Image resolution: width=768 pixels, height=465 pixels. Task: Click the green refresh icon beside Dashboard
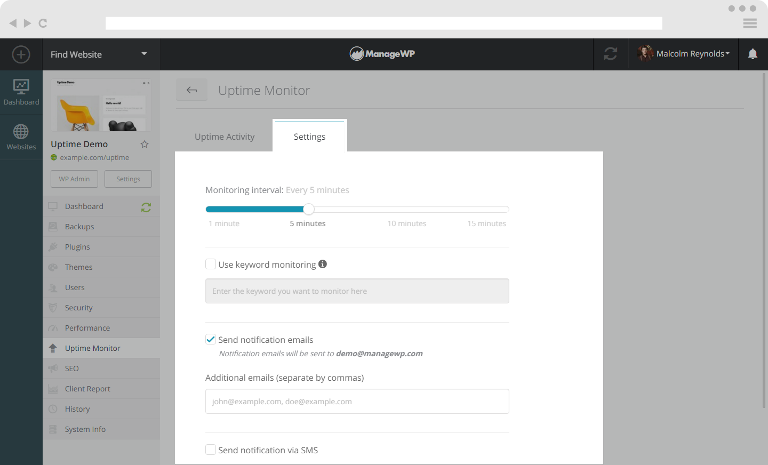pos(146,207)
